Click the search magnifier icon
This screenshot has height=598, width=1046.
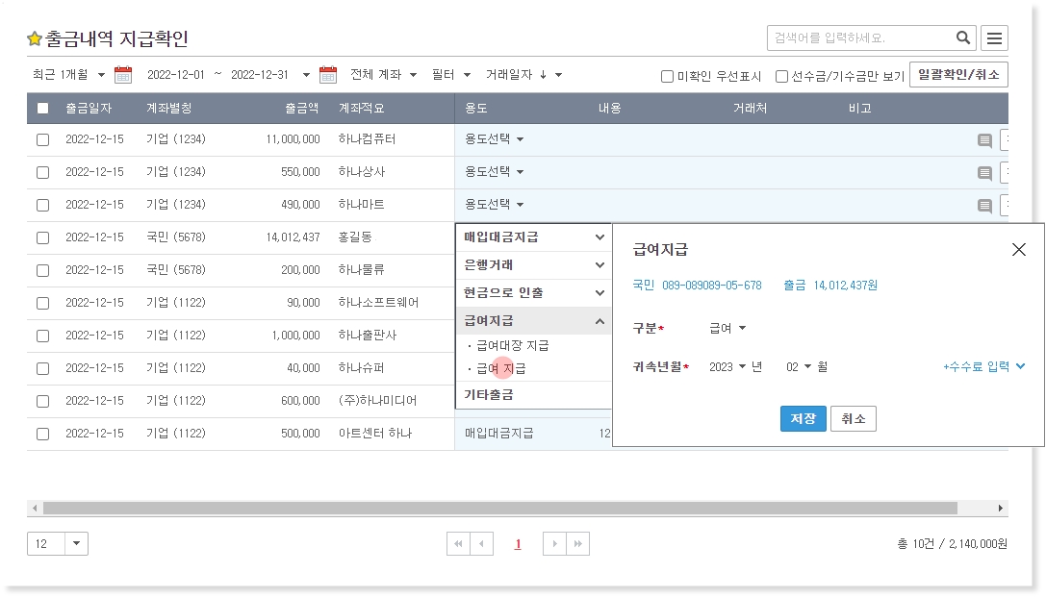click(x=963, y=38)
